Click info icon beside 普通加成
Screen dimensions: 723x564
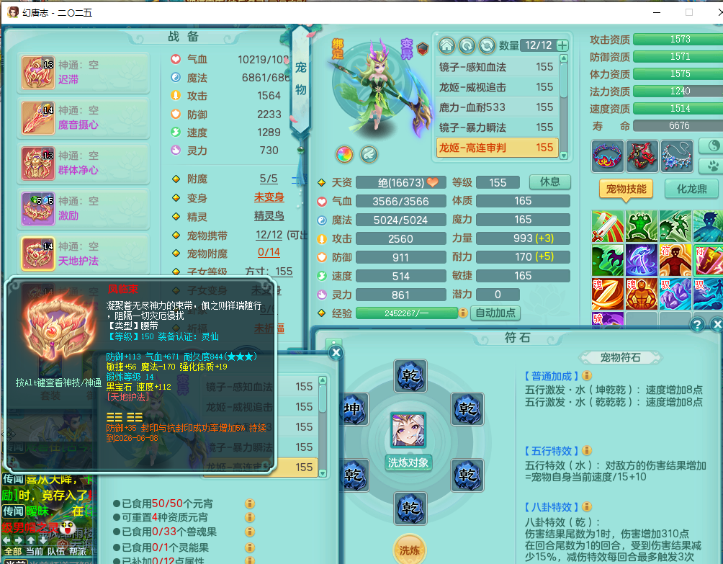[x=586, y=376]
